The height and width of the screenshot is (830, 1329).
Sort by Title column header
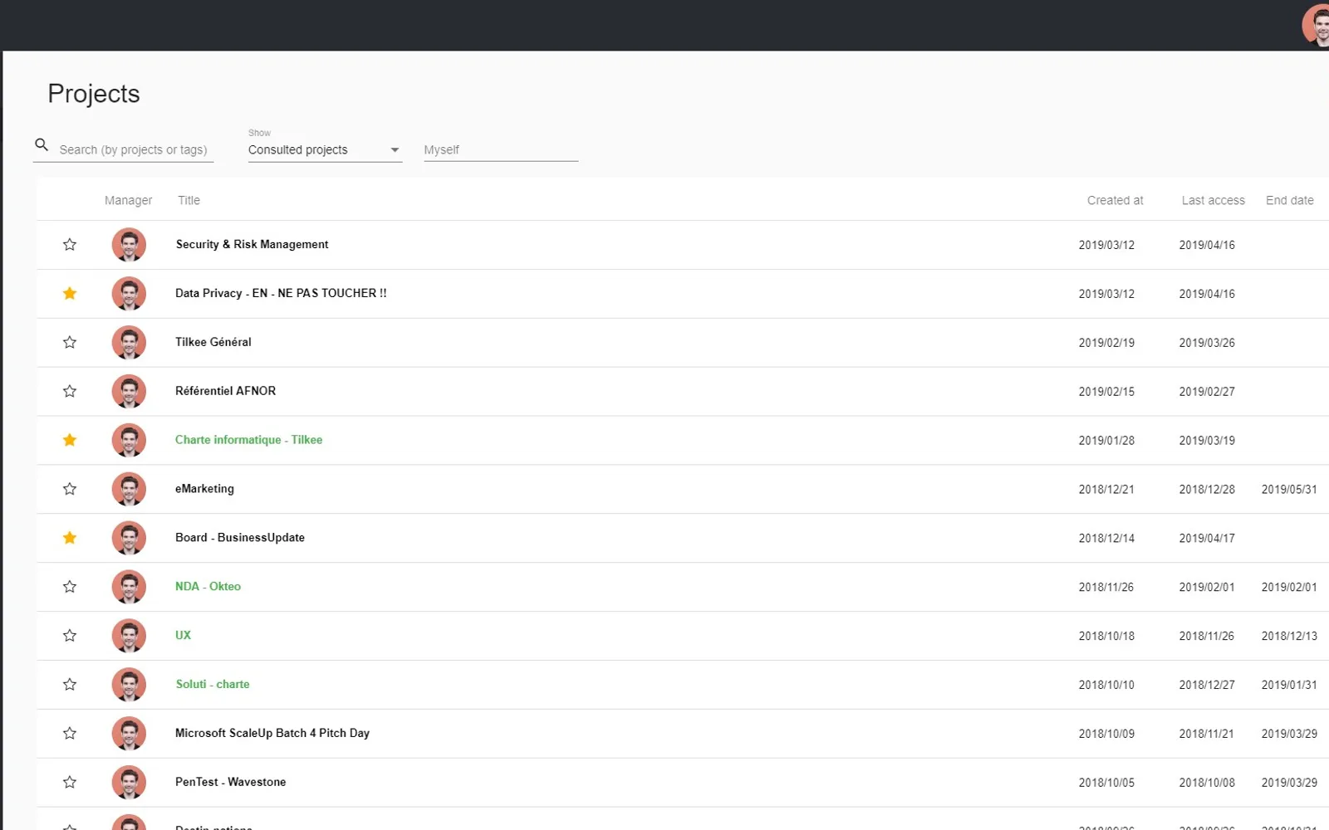[x=189, y=201]
